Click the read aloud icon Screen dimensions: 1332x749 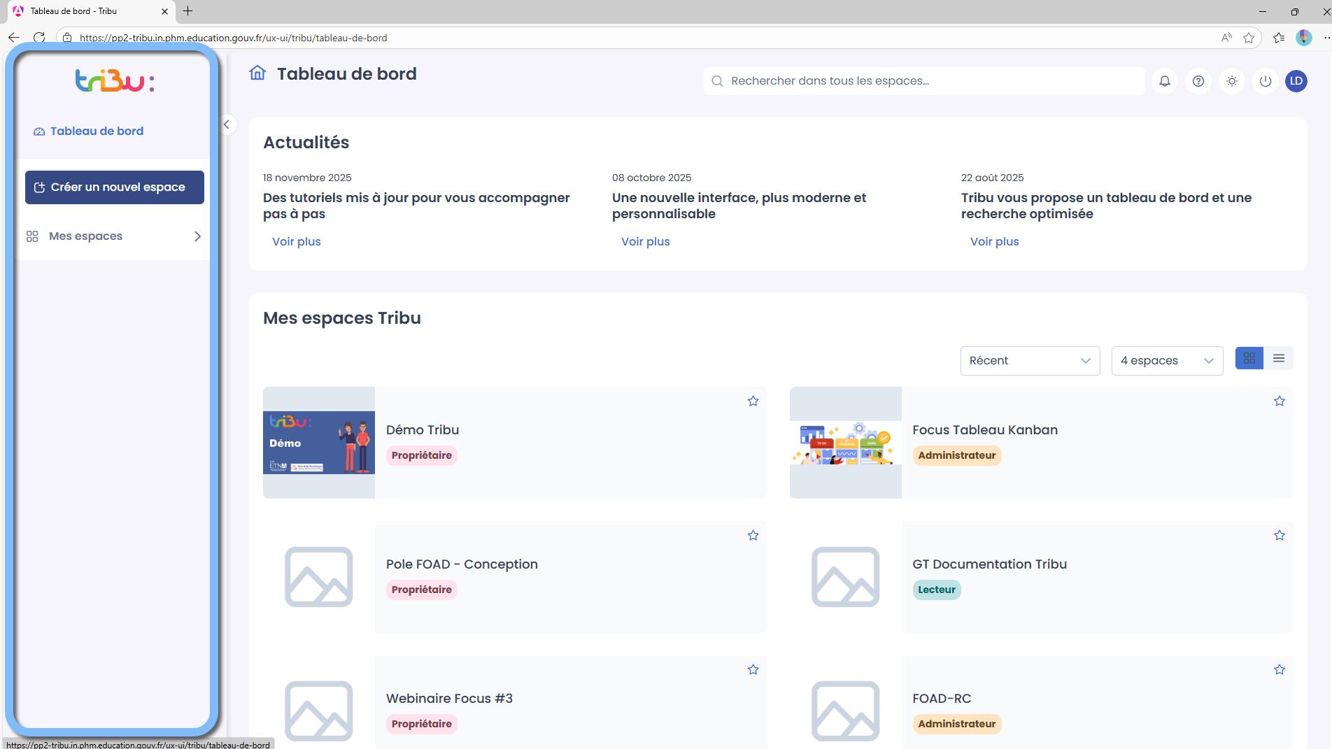pos(1226,38)
